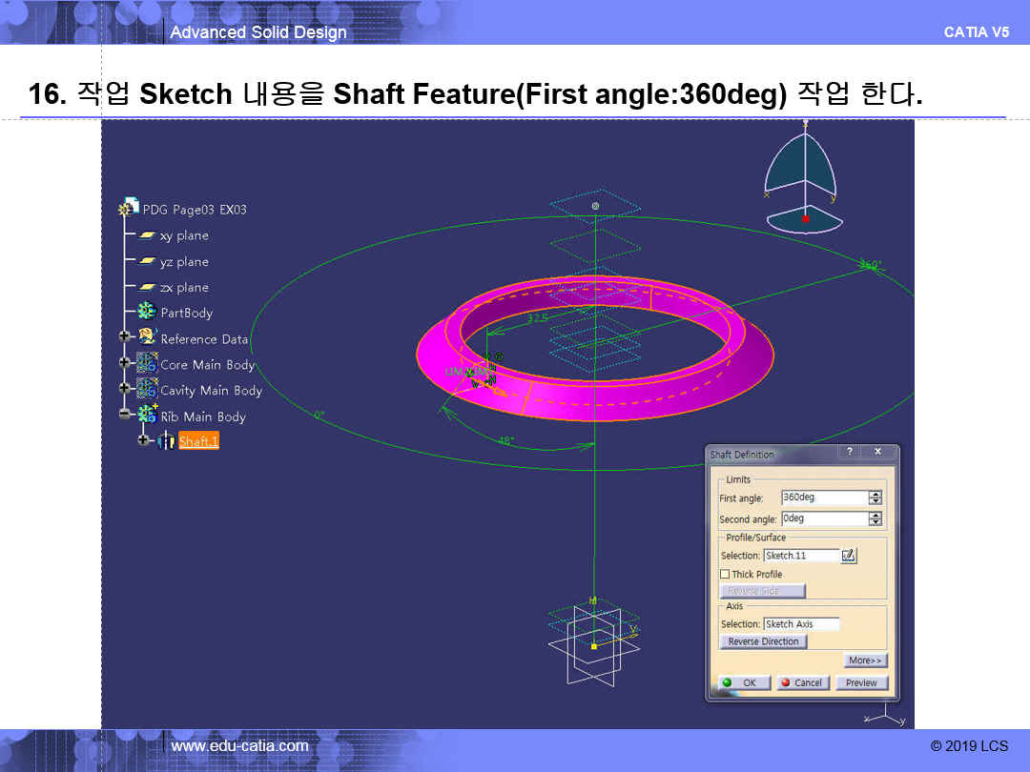
Task: Click the Shaft.1 feature icon
Action: [x=166, y=440]
